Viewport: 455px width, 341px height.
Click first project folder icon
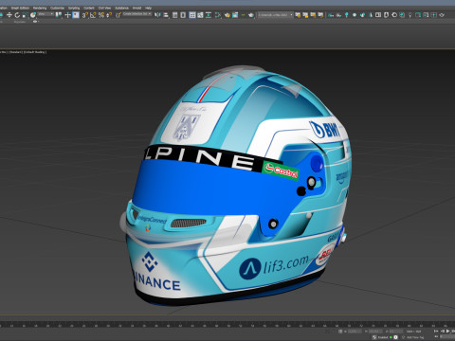(x=298, y=15)
